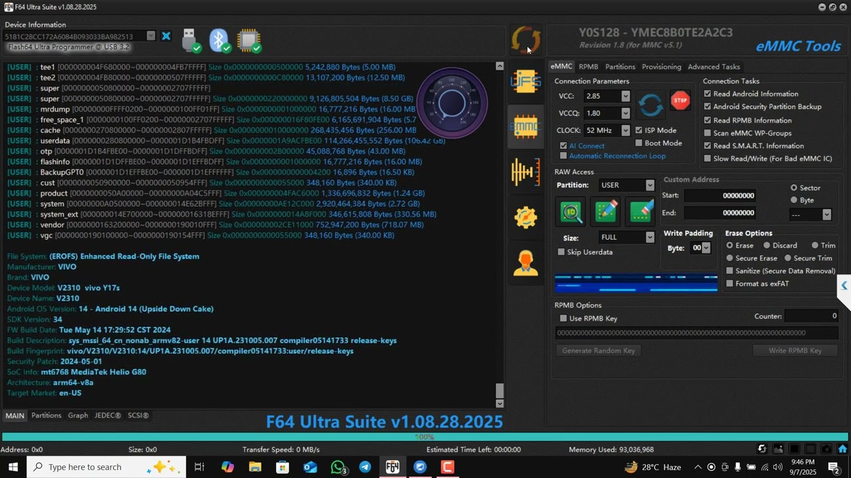The width and height of the screenshot is (851, 478).
Task: Open the Advanced Tasks tab
Action: click(x=713, y=66)
